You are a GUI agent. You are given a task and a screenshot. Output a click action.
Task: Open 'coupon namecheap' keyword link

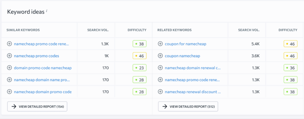[x=183, y=56]
